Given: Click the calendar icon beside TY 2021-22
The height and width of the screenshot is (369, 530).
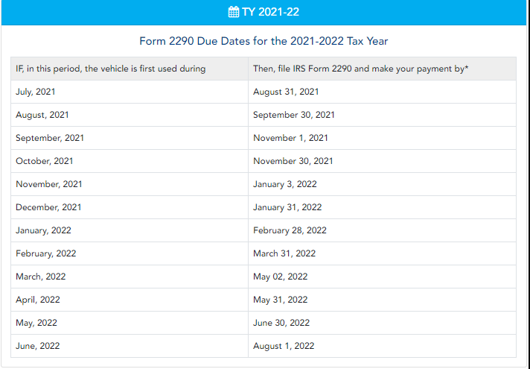Looking at the screenshot, I should point(234,12).
